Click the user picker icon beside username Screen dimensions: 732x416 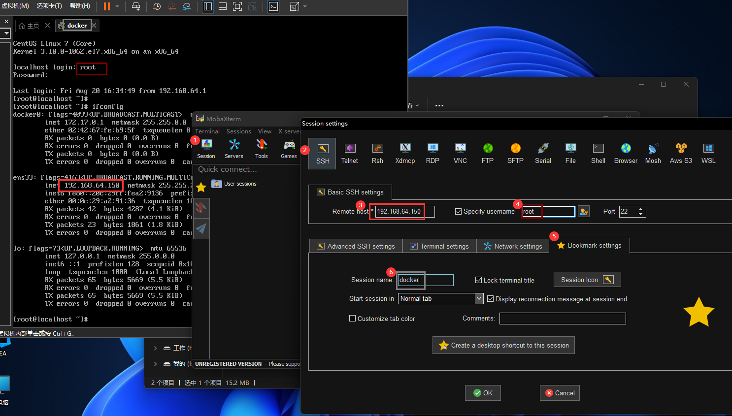(584, 212)
